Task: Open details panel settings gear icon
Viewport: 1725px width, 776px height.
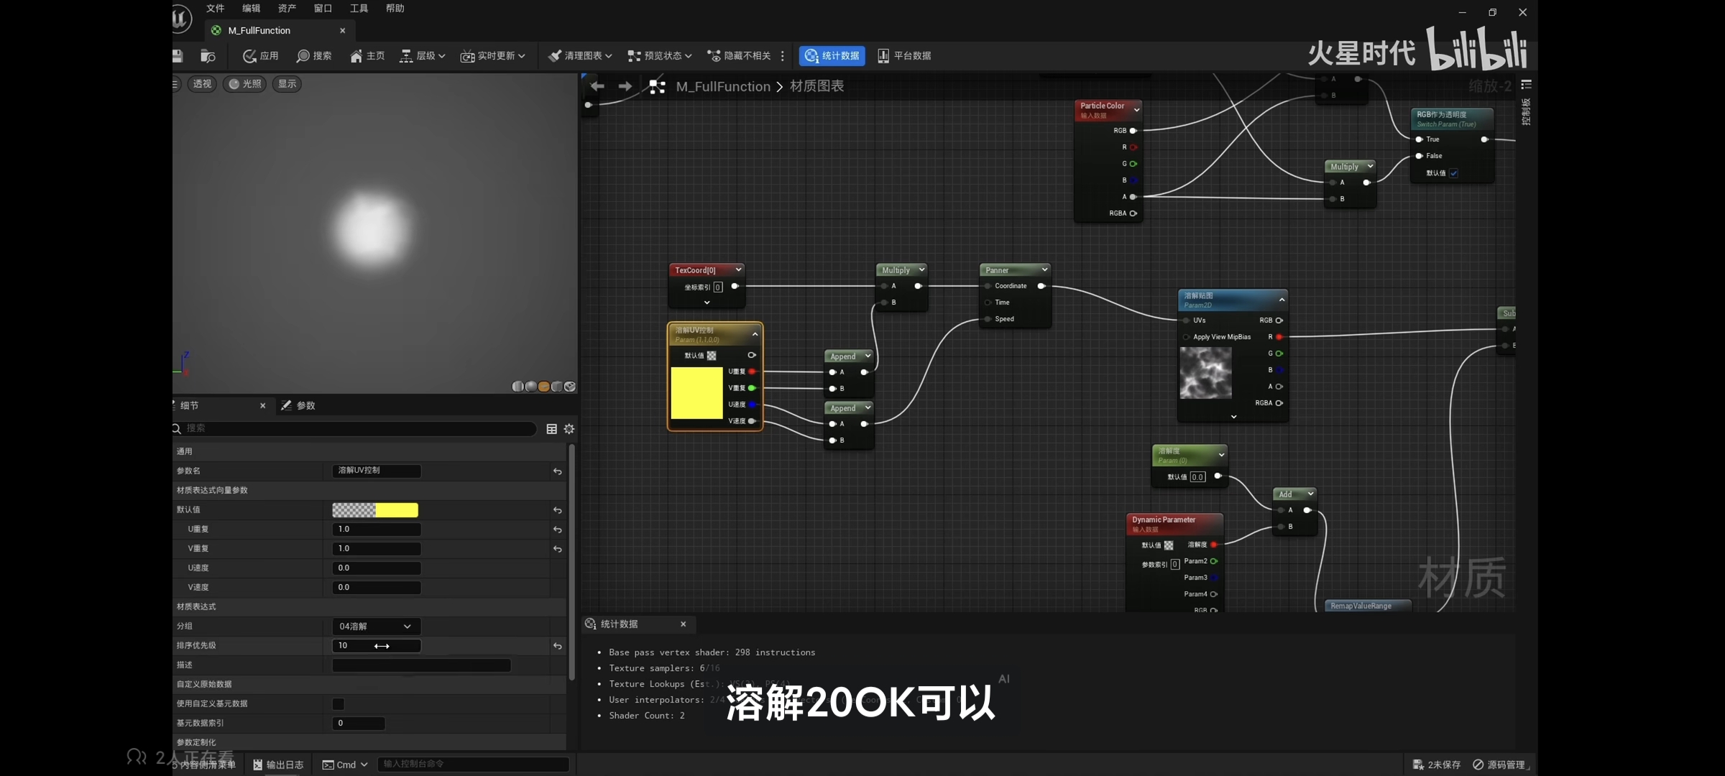Action: pos(569,429)
